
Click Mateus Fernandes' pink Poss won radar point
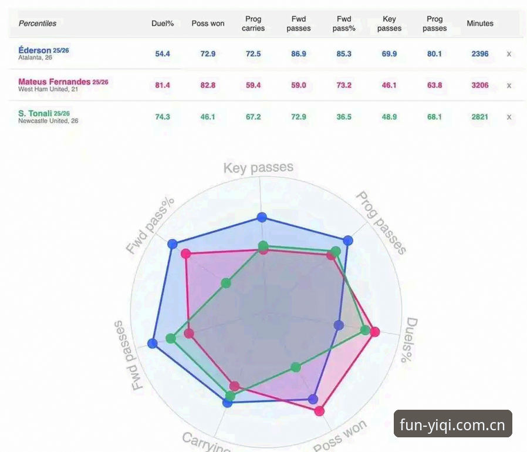point(319,411)
